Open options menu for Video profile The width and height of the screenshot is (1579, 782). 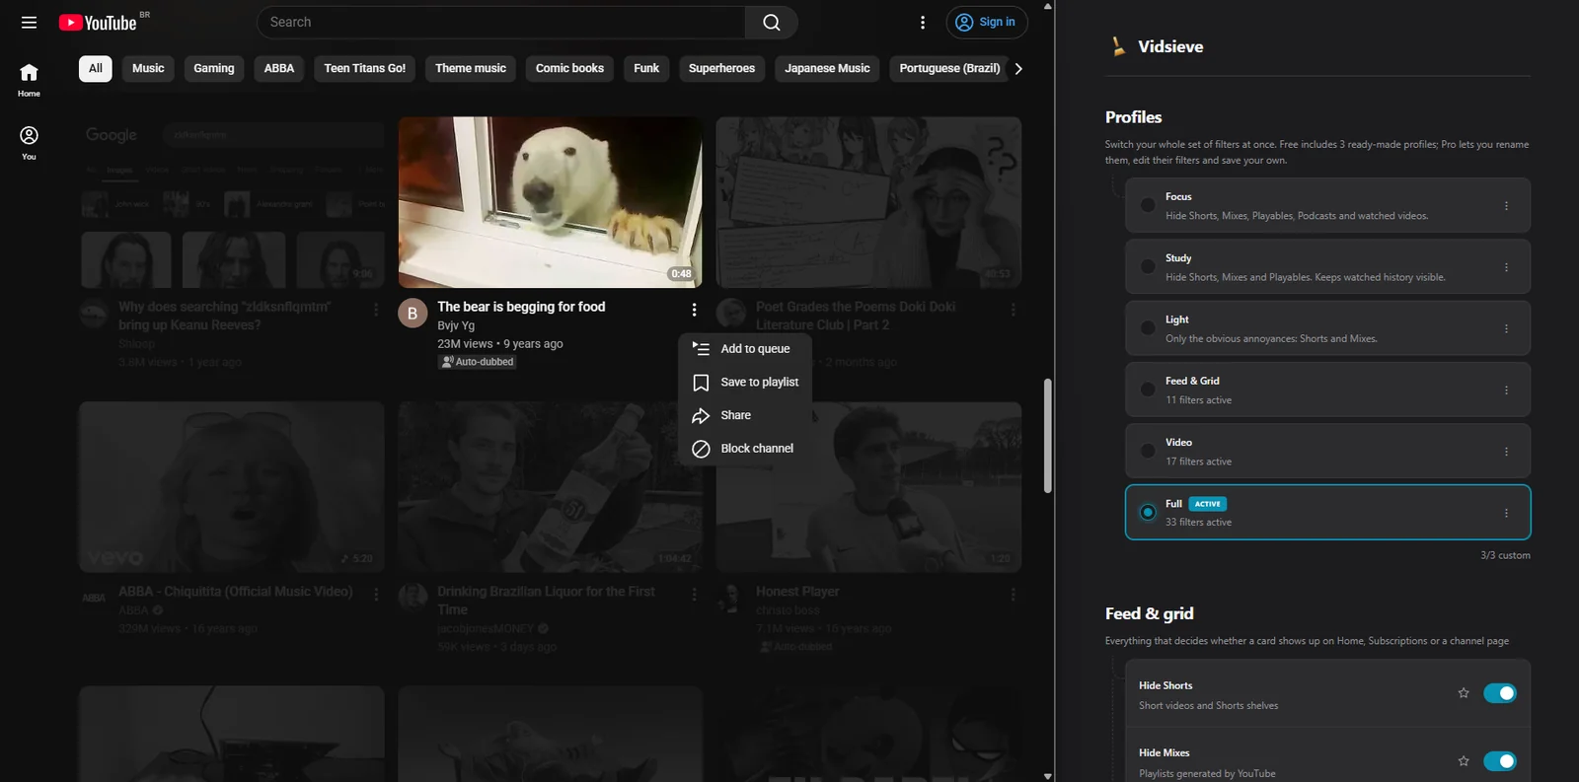(x=1506, y=452)
